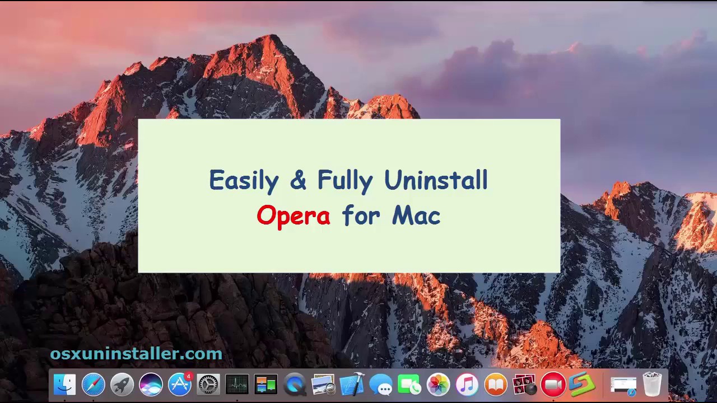Viewport: 717px width, 403px height.
Task: Open Finder from the Dock
Action: click(x=65, y=385)
